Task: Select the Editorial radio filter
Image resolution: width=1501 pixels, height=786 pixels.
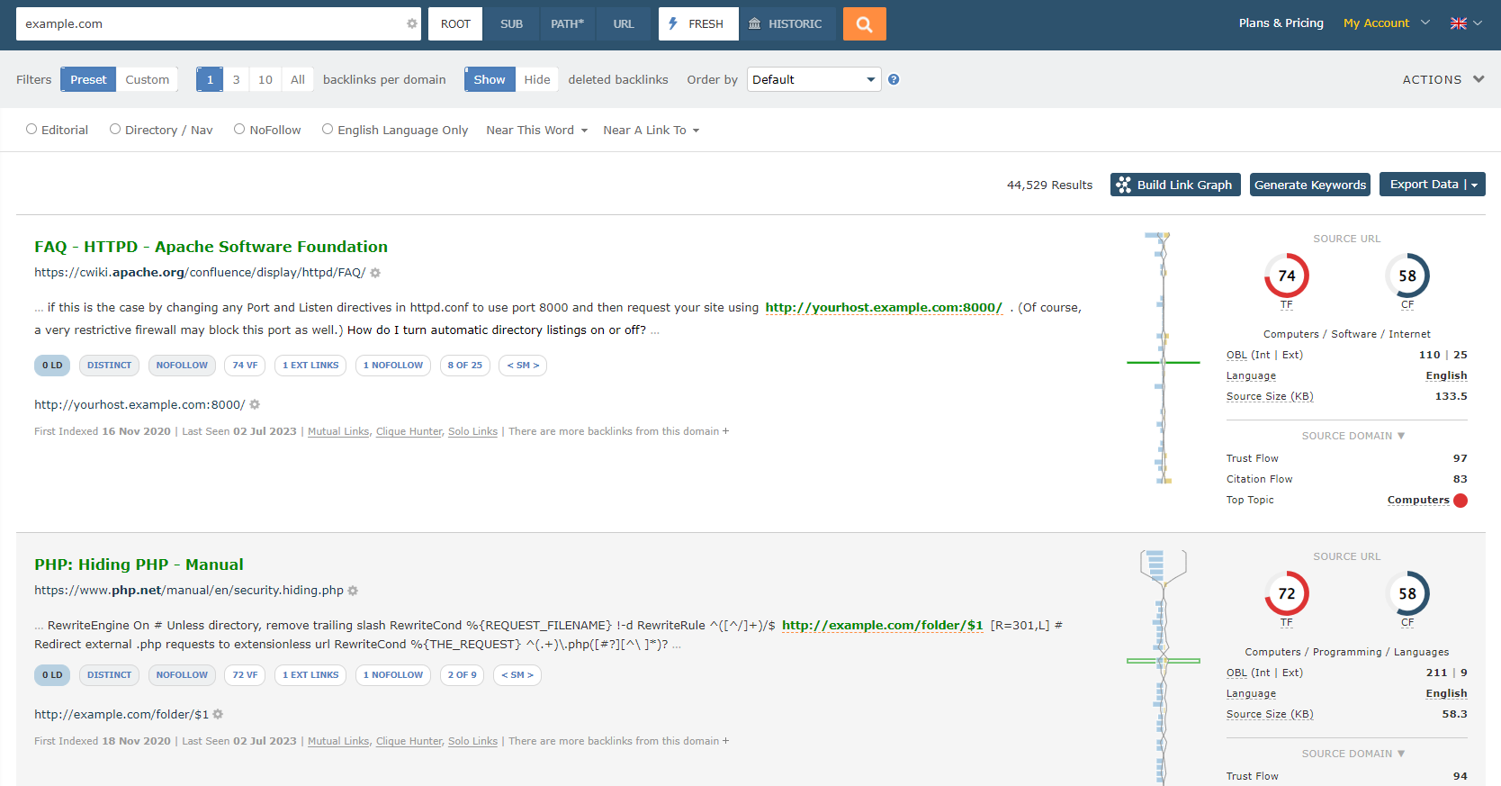Action: click(x=31, y=130)
